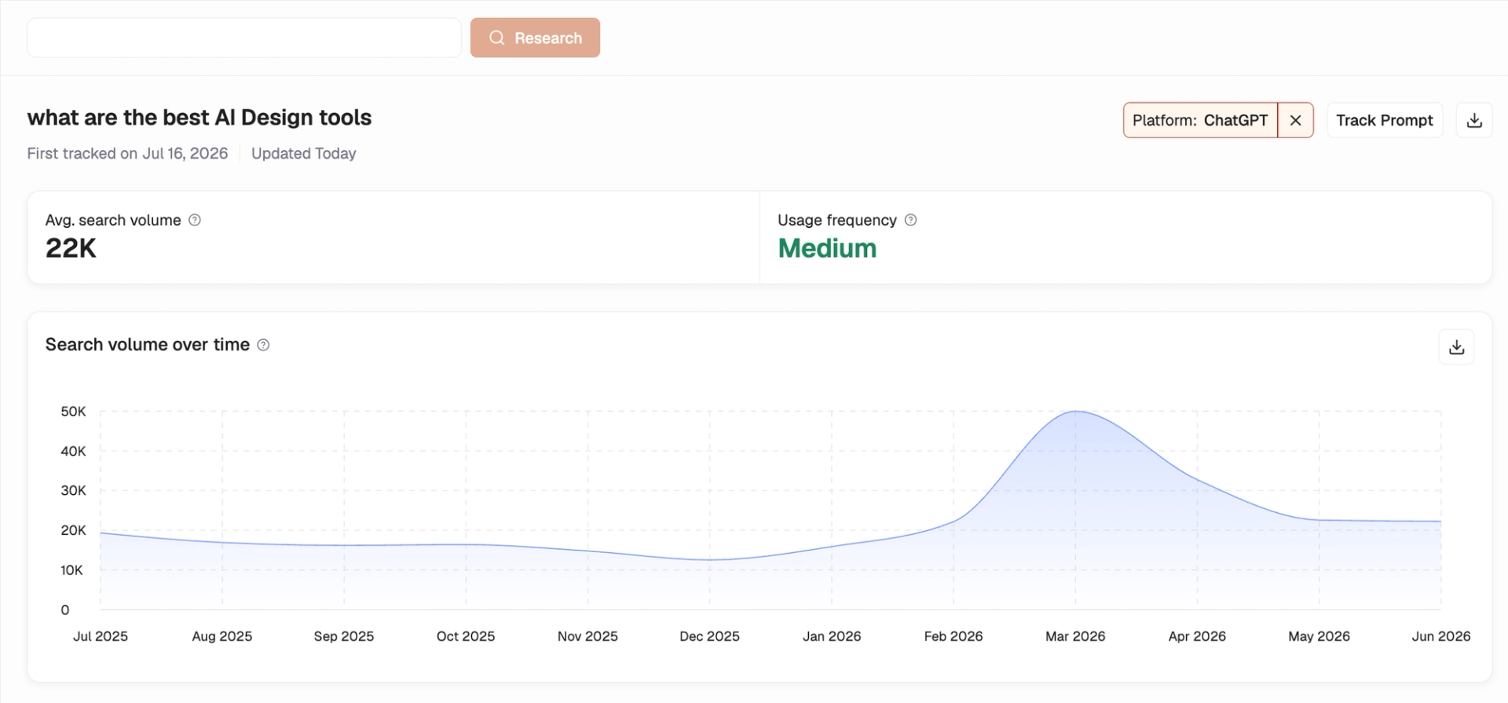Download the report using the header download icon
This screenshot has height=703, width=1508.
coord(1474,120)
